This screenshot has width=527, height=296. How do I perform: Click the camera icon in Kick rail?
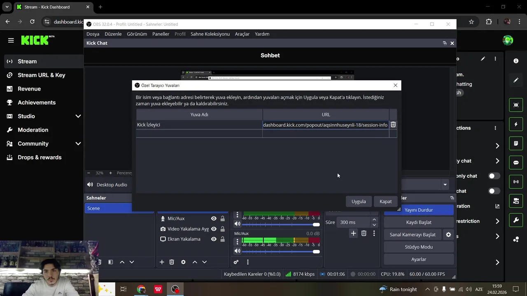pos(516,201)
